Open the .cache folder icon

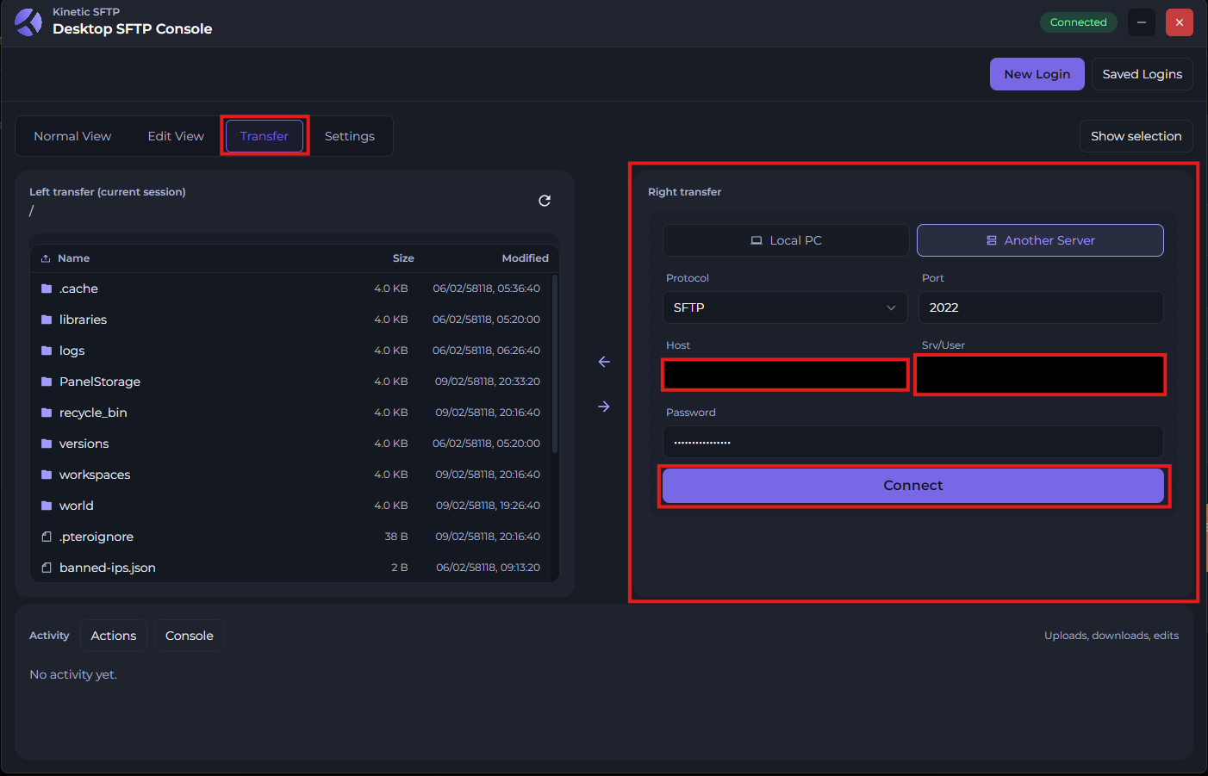(x=47, y=289)
